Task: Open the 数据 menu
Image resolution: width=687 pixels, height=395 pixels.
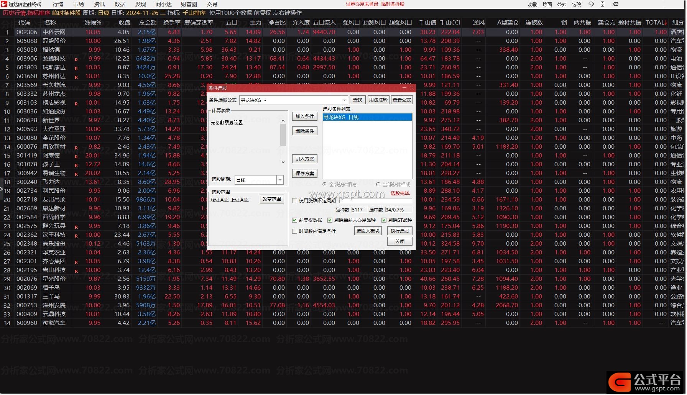Action: click(120, 4)
